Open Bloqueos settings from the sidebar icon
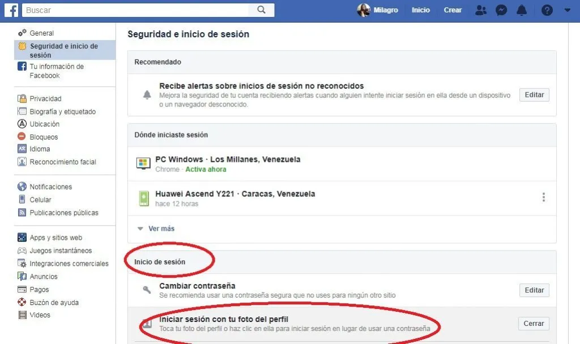 23,136
